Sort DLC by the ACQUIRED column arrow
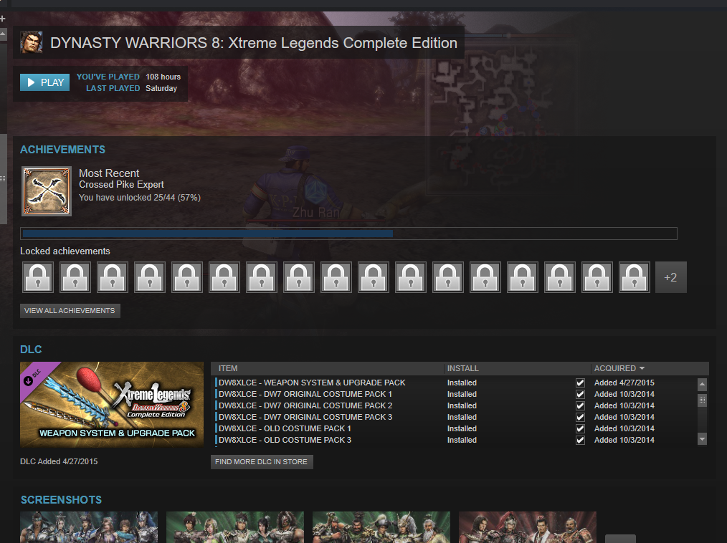This screenshot has height=543, width=727. [x=642, y=368]
